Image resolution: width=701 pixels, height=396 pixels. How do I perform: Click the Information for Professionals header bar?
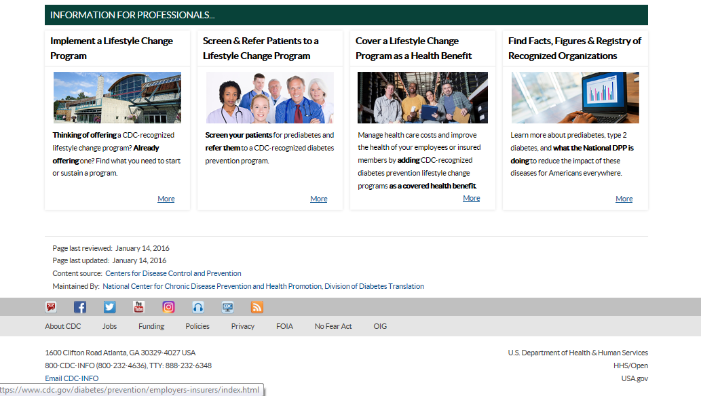point(346,15)
